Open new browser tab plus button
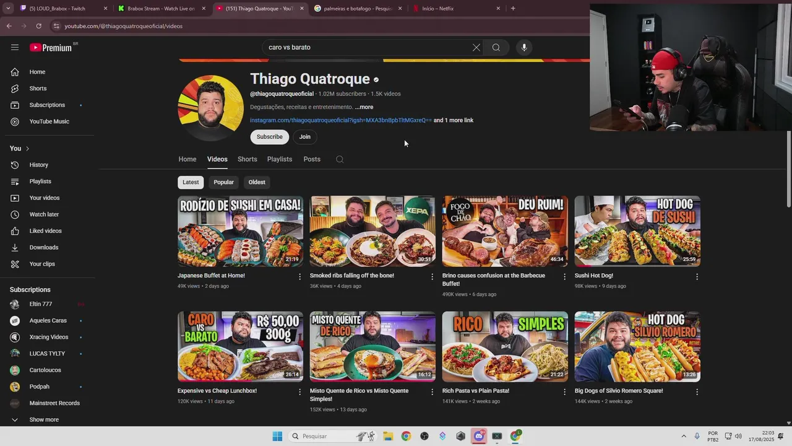Image resolution: width=792 pixels, height=446 pixels. tap(513, 9)
